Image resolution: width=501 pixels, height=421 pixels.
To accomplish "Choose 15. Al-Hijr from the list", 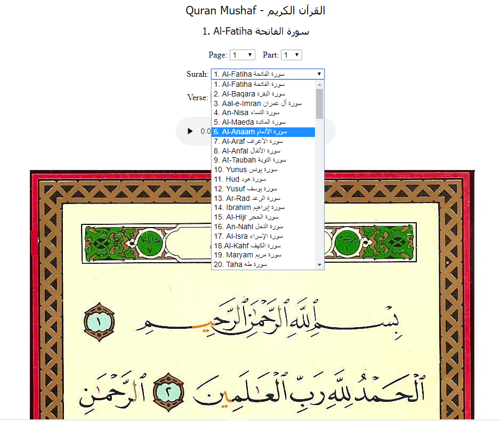I will click(263, 217).
